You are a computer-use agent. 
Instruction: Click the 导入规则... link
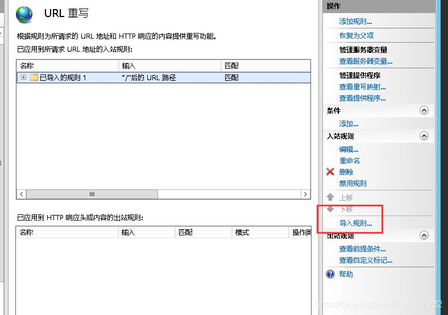click(x=355, y=223)
